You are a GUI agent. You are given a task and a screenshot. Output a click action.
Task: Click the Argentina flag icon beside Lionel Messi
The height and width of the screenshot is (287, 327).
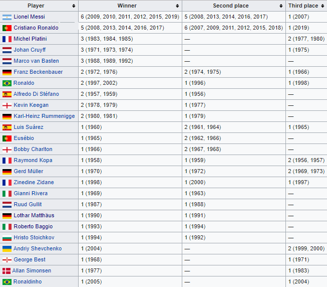[7, 17]
